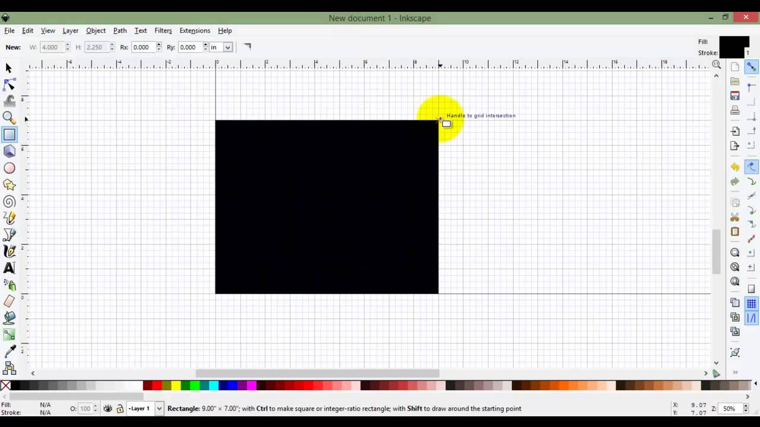The height and width of the screenshot is (427, 760).
Task: Select the Tweak objects tool
Action: (x=9, y=101)
